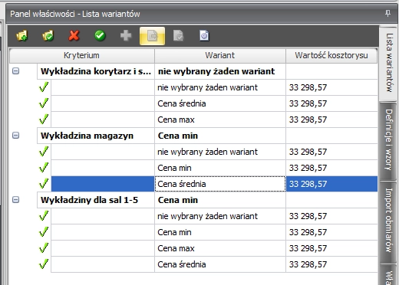Click the Wartość kosztorysu column header
The height and width of the screenshot is (285, 399).
[x=331, y=55]
